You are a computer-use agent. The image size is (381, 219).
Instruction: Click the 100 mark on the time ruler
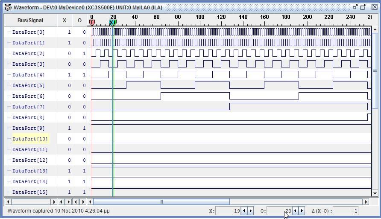click(200, 17)
